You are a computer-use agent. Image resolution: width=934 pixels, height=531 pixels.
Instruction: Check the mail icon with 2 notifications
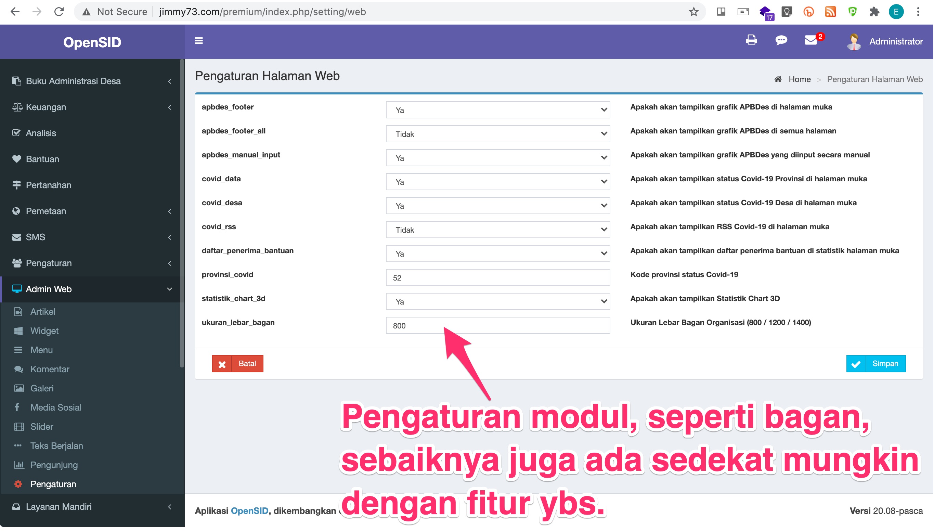click(811, 41)
